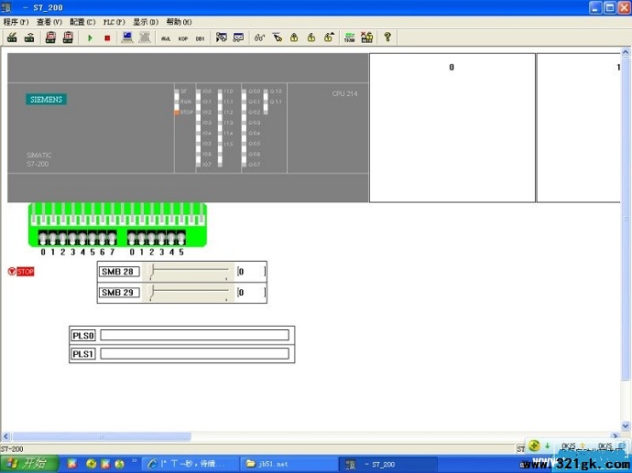This screenshot has width=632, height=473.
Task: Click the program status toolbar icon
Action: point(222,38)
